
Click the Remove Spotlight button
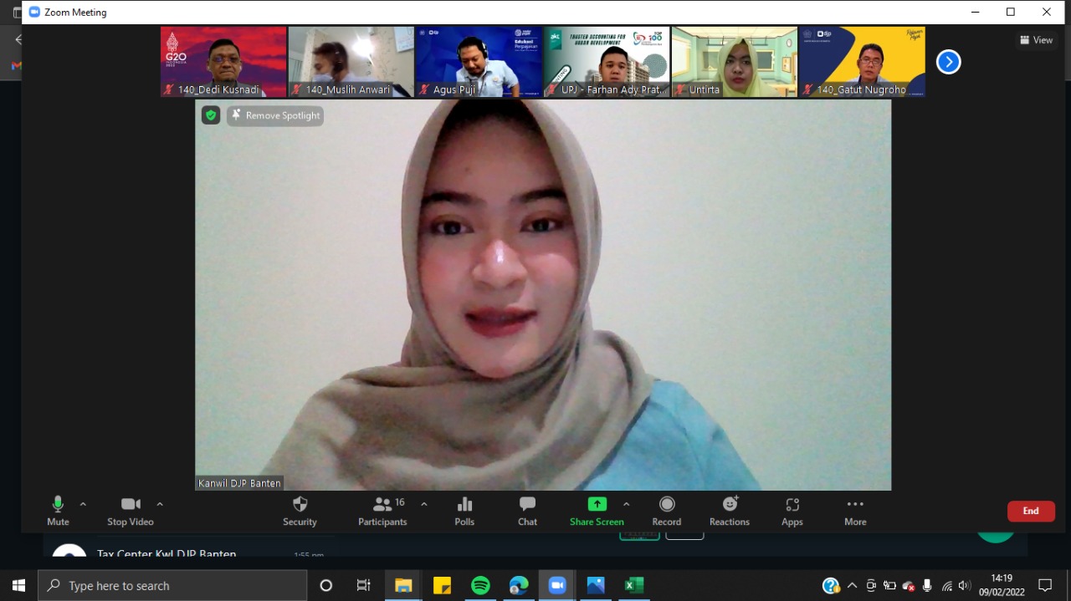pos(275,115)
